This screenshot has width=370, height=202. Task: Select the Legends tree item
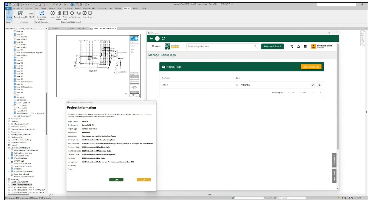point(14,145)
